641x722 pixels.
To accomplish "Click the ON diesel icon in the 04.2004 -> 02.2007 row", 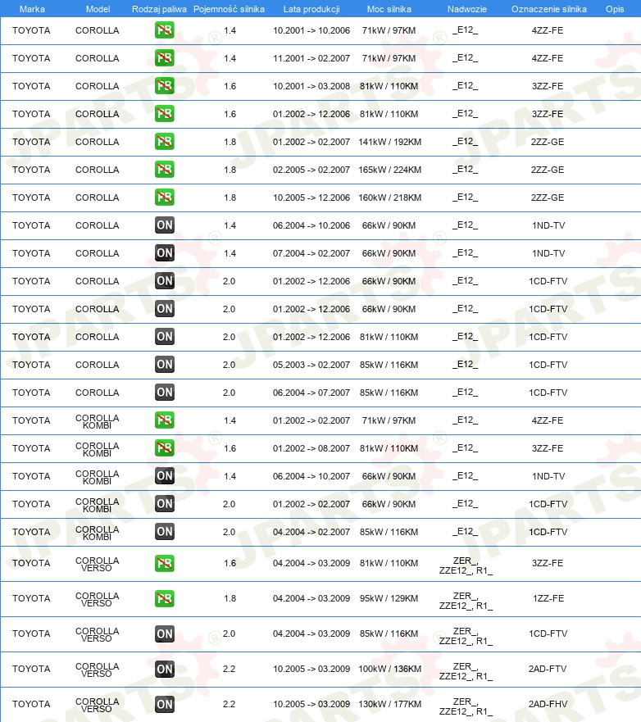I will [165, 532].
